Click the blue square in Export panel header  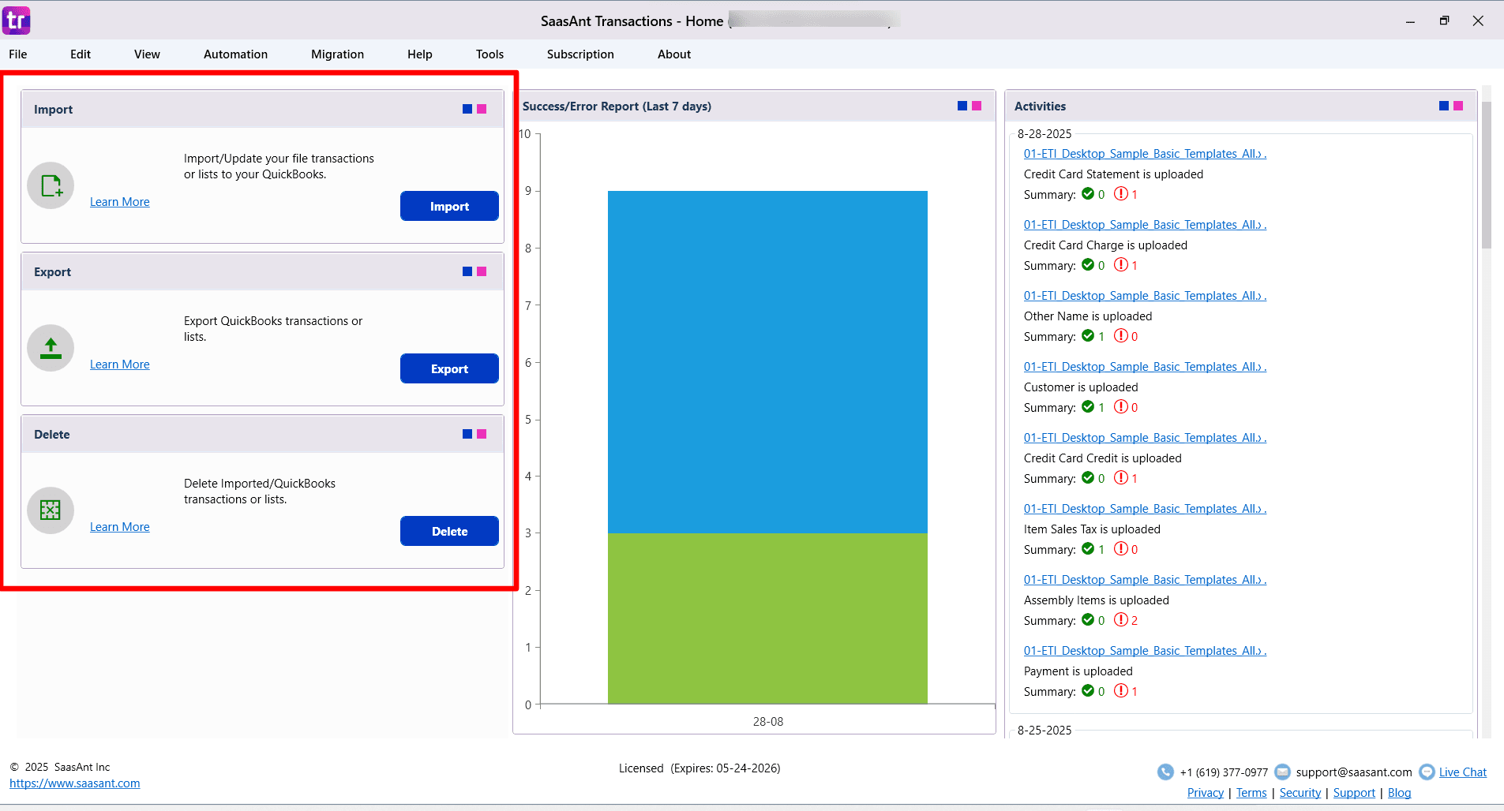pyautogui.click(x=467, y=271)
